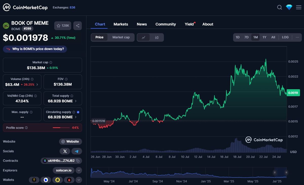Click the blue diamond rewards icon
The image size is (304, 185).
point(289,7)
